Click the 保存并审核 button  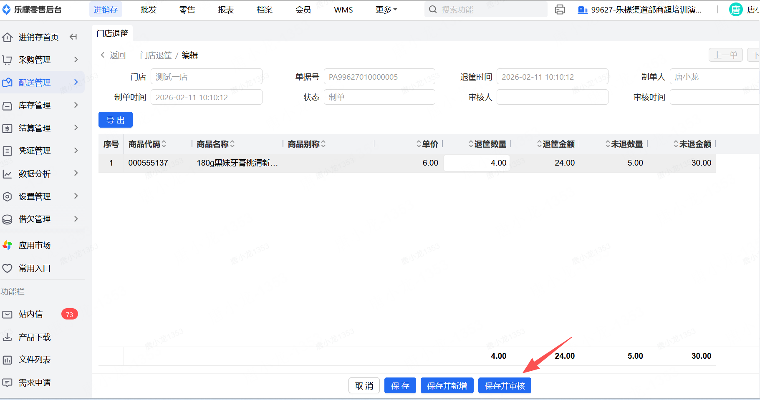pyautogui.click(x=505, y=386)
